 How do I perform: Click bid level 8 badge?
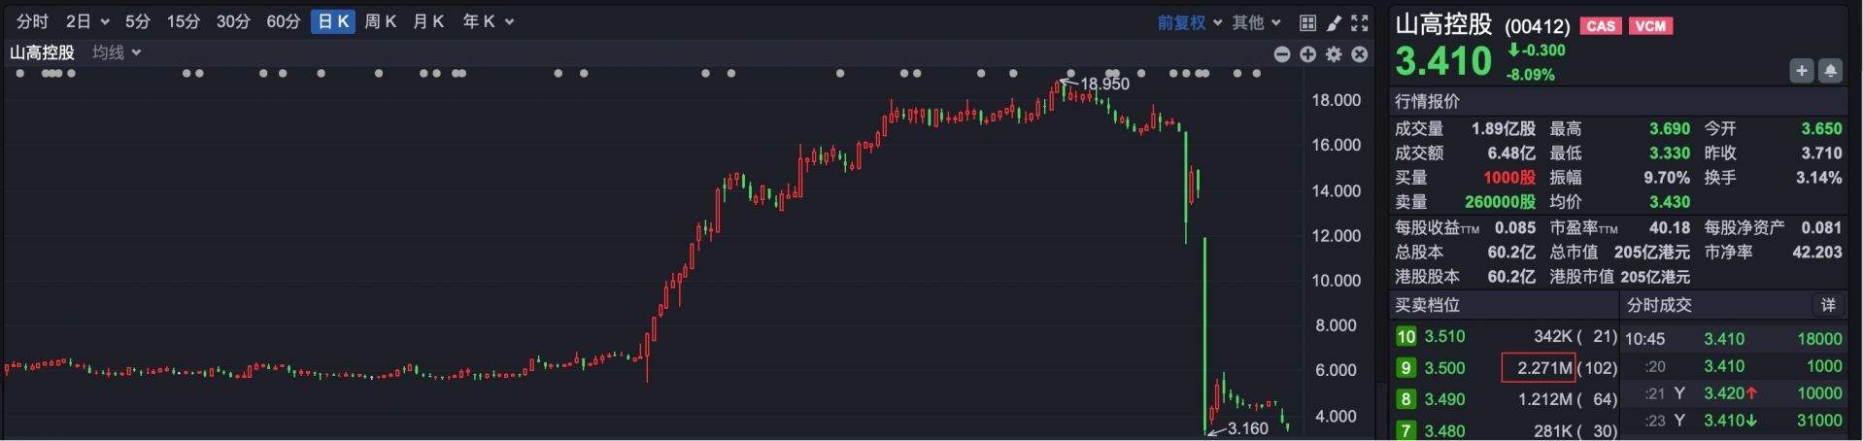click(x=1406, y=399)
